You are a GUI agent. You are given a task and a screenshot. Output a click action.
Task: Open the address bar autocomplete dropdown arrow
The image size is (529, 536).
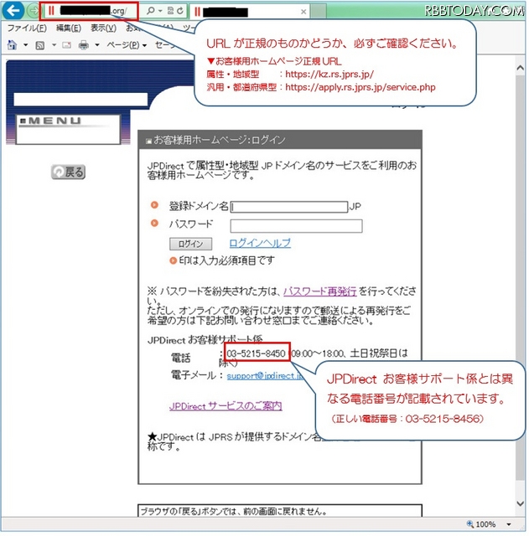coord(160,11)
